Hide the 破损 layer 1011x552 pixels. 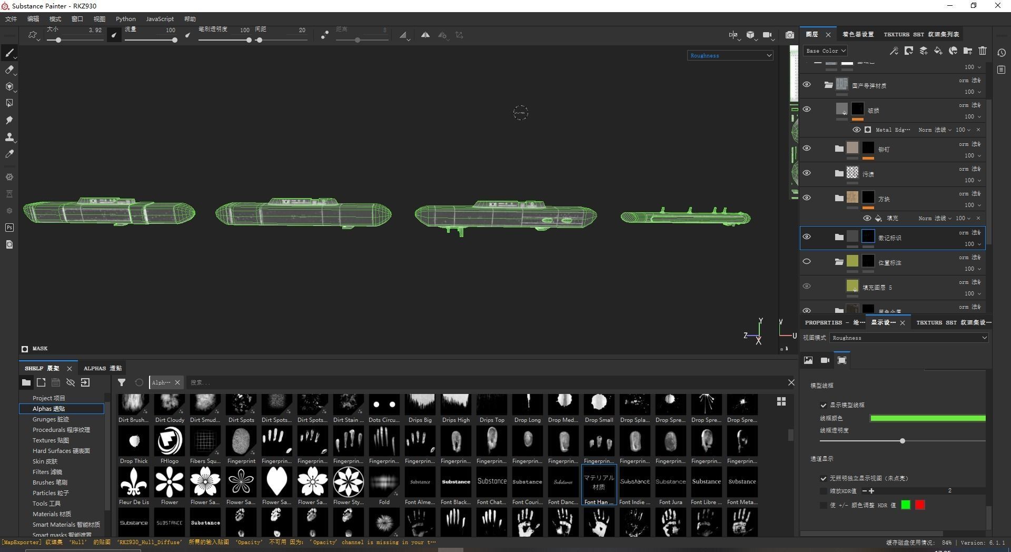click(x=807, y=110)
